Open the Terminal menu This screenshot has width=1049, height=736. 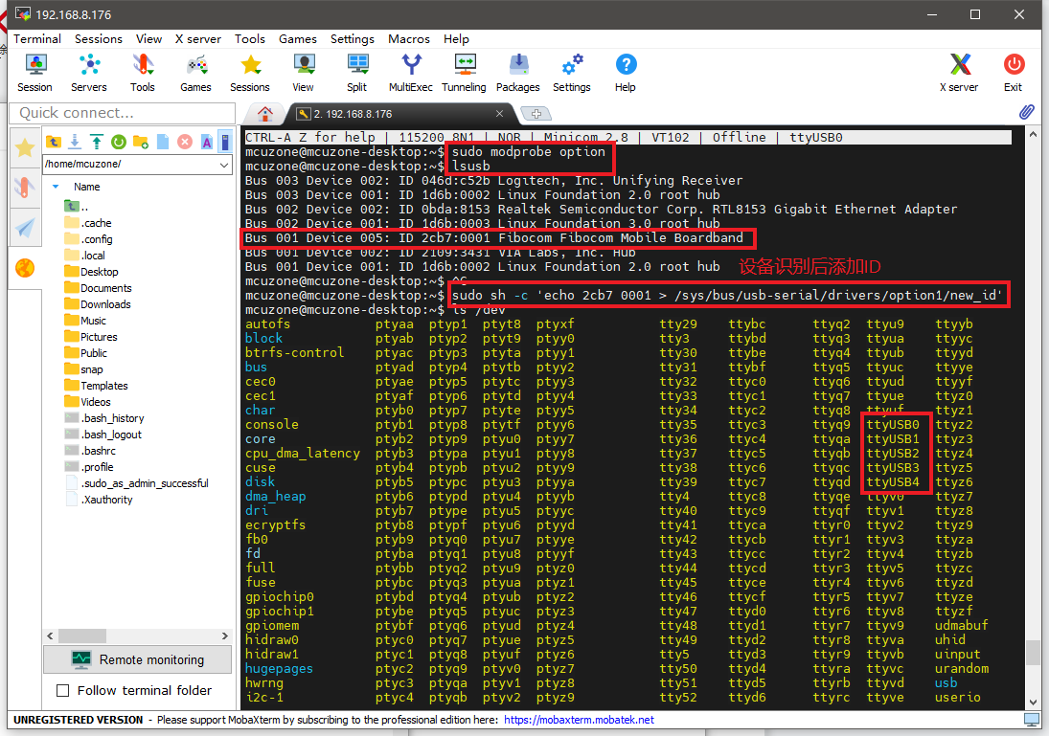pos(37,39)
